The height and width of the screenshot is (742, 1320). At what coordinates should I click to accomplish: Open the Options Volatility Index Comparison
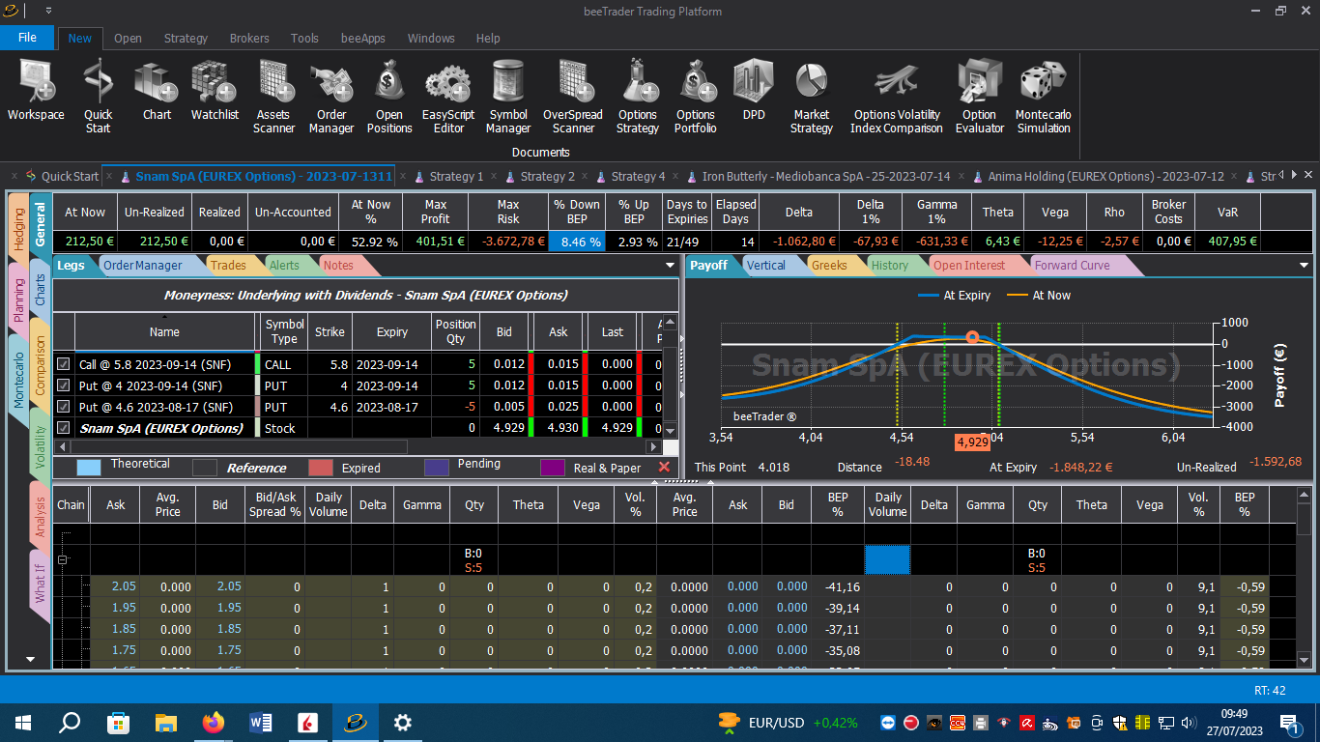[x=897, y=97]
